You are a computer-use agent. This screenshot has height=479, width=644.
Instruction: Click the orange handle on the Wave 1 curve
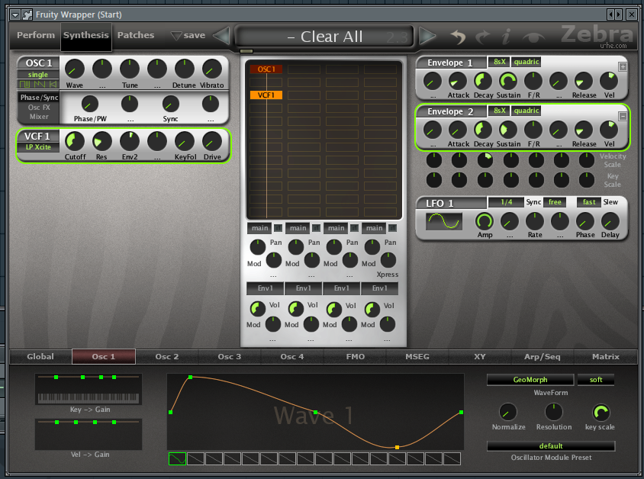(x=398, y=448)
